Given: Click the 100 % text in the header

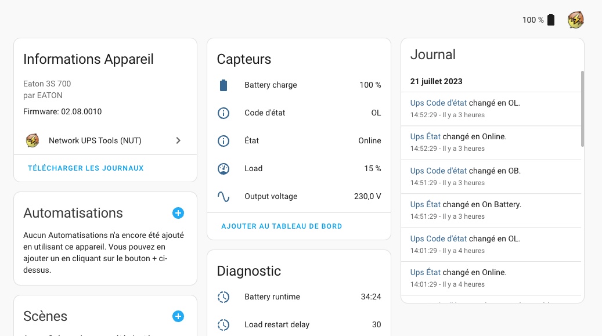Looking at the screenshot, I should 533,20.
